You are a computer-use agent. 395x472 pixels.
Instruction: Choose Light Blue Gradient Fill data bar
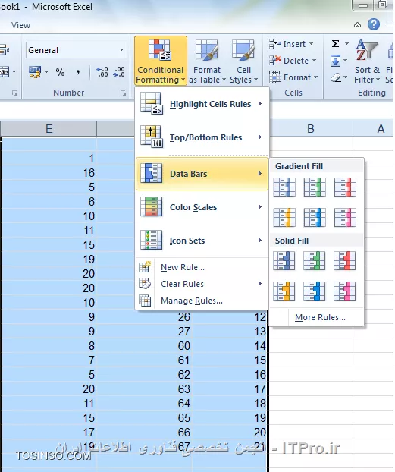315,217
